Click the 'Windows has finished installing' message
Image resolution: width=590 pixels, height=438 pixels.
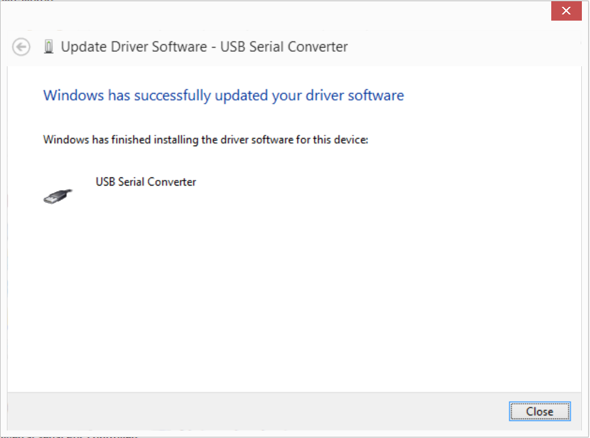click(206, 139)
